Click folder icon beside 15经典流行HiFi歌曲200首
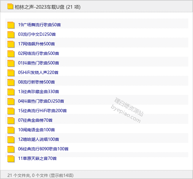This screenshot has width=193, height=179. [11, 111]
